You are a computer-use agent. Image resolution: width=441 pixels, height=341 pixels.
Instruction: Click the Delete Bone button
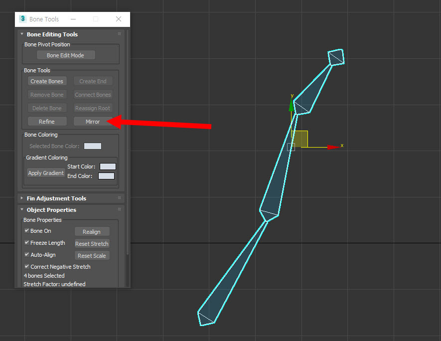pos(47,108)
